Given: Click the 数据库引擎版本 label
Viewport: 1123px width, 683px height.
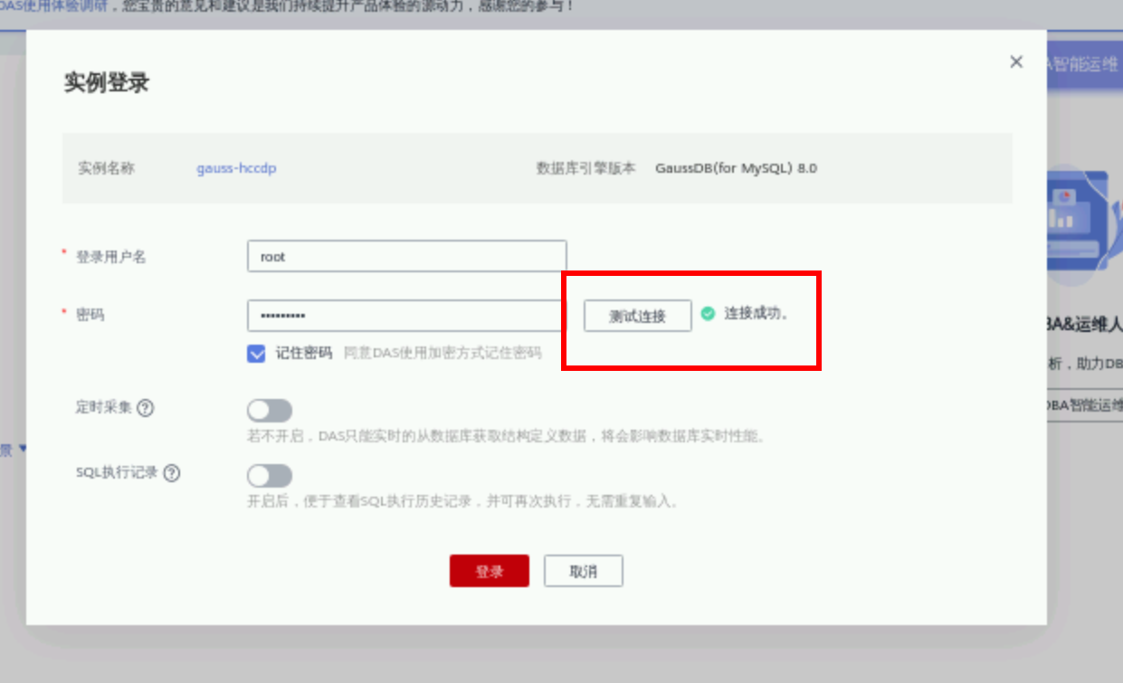Looking at the screenshot, I should point(586,168).
